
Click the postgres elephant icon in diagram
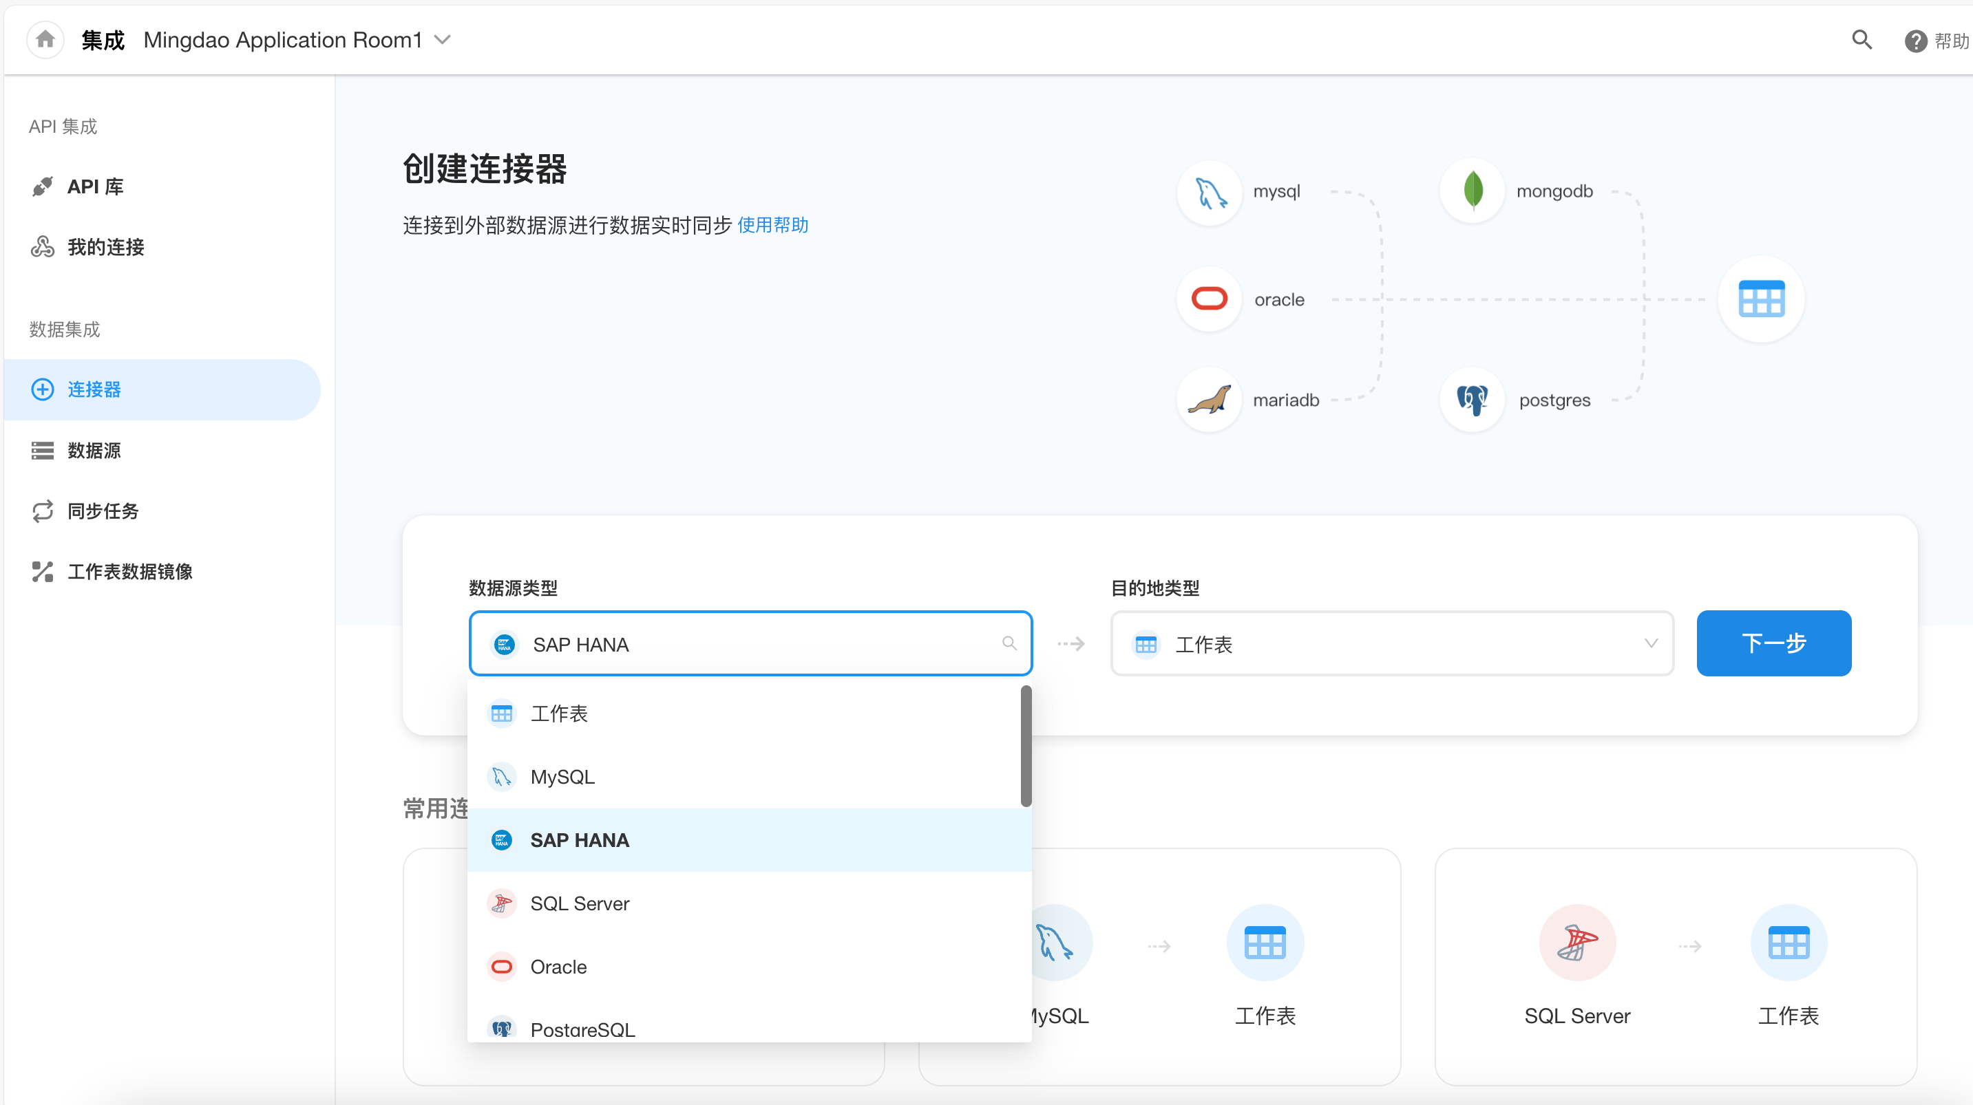[1472, 400]
